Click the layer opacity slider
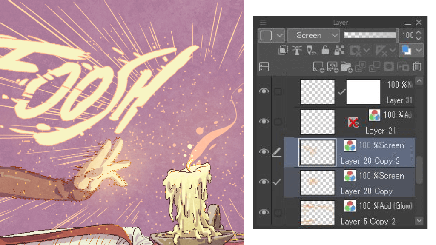The height and width of the screenshot is (245, 436). 370,36
